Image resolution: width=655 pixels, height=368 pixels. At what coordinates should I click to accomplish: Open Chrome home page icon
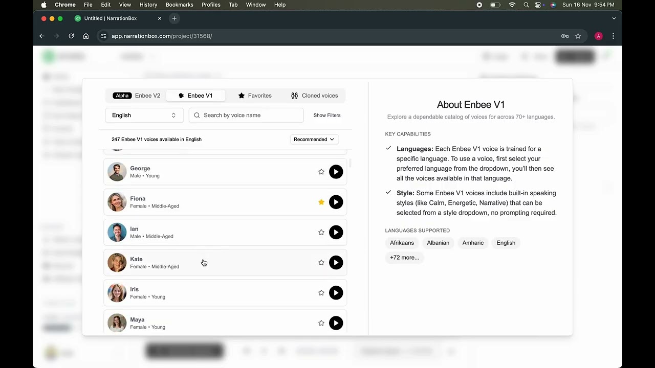tap(86, 36)
